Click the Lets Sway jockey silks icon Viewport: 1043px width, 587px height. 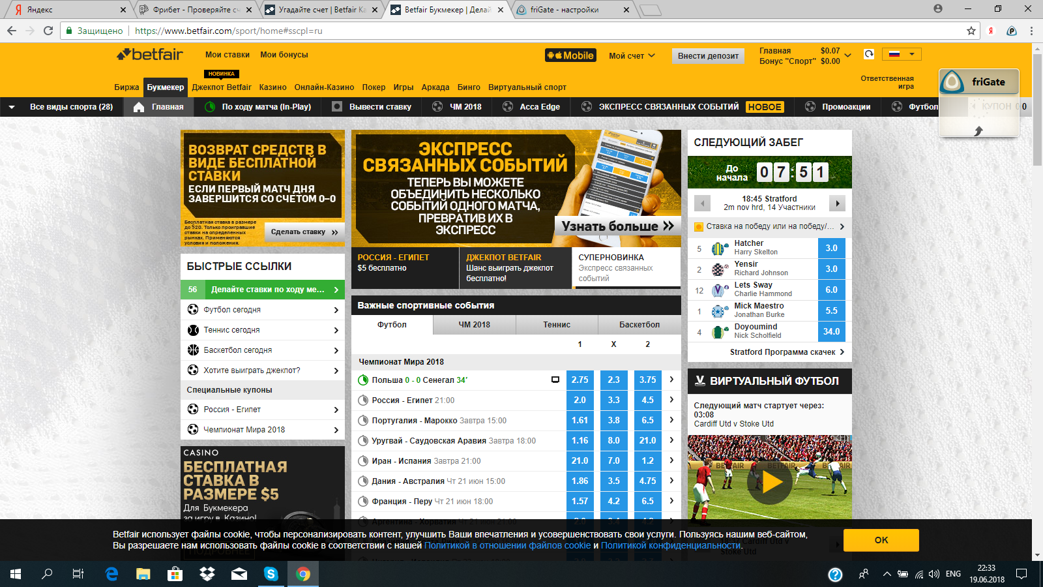pyautogui.click(x=720, y=290)
